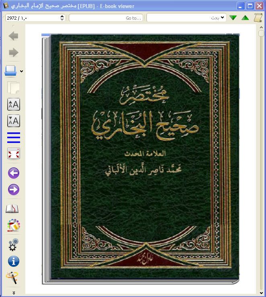Go forward with the gray right arrow
Screen dimensions: 266x297
click(13, 52)
